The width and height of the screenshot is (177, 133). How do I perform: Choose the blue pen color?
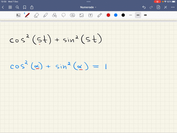116,15
